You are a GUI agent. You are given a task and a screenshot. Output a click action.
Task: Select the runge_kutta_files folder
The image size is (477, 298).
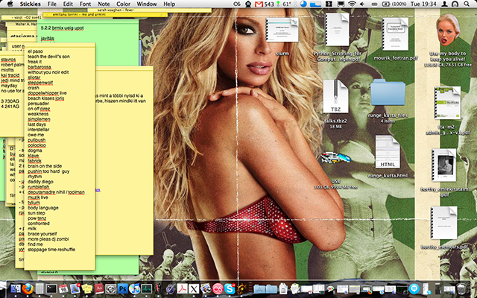click(388, 92)
